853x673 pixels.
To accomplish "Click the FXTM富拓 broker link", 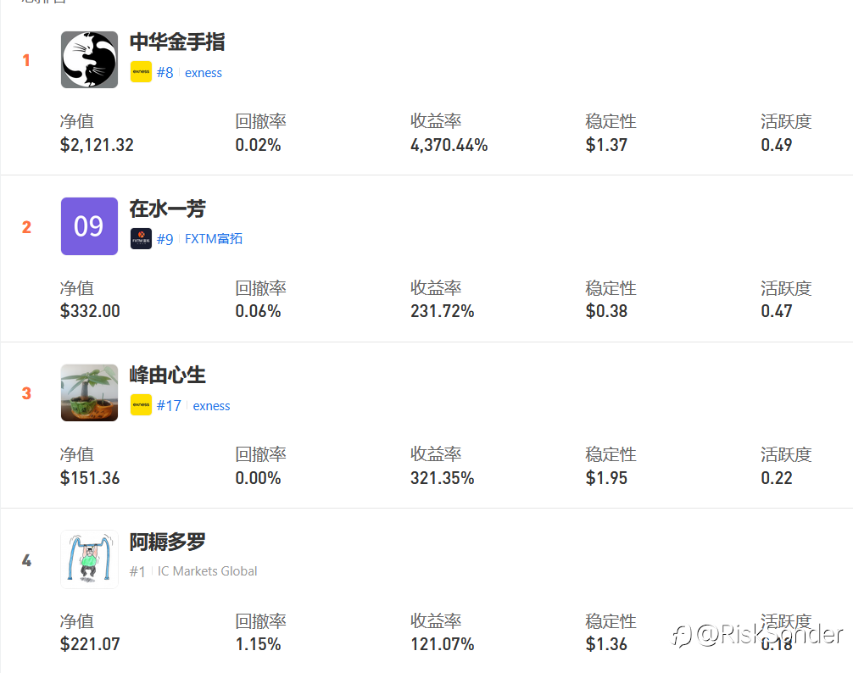I will pyautogui.click(x=214, y=239).
